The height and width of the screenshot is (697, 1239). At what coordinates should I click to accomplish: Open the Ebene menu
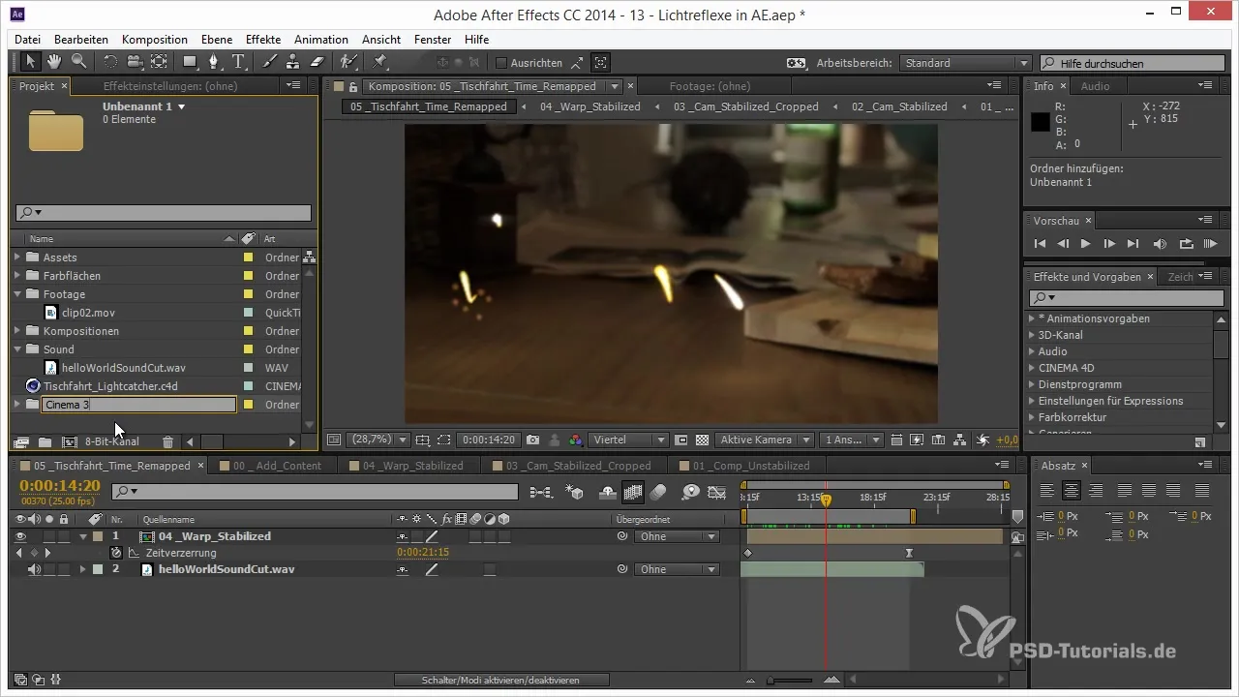point(218,40)
